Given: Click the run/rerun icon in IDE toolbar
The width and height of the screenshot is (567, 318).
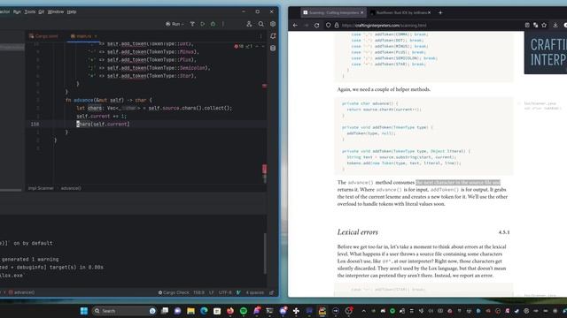Looking at the screenshot, I should point(203,24).
